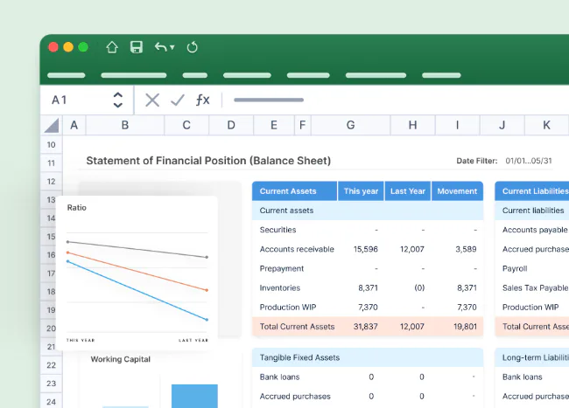Click Bank loans under Tangible Fixed Assets
Image resolution: width=569 pixels, height=408 pixels.
(279, 377)
